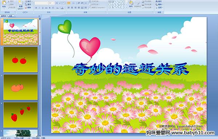Open the font size dropdown
The height and width of the screenshot is (139, 218).
coord(54,3)
